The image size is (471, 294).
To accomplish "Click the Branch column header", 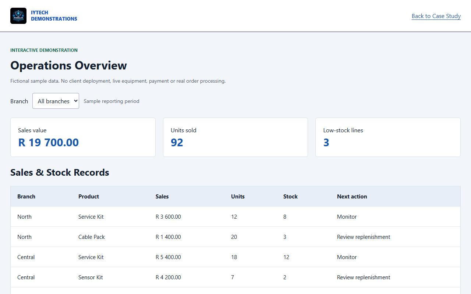I will click(x=26, y=197).
